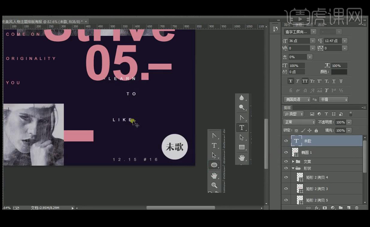Lock image pixels brush icon
The height and width of the screenshot is (227, 370).
303,130
